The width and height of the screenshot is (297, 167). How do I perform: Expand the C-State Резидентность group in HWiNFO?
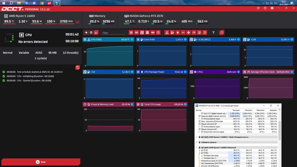(197, 137)
